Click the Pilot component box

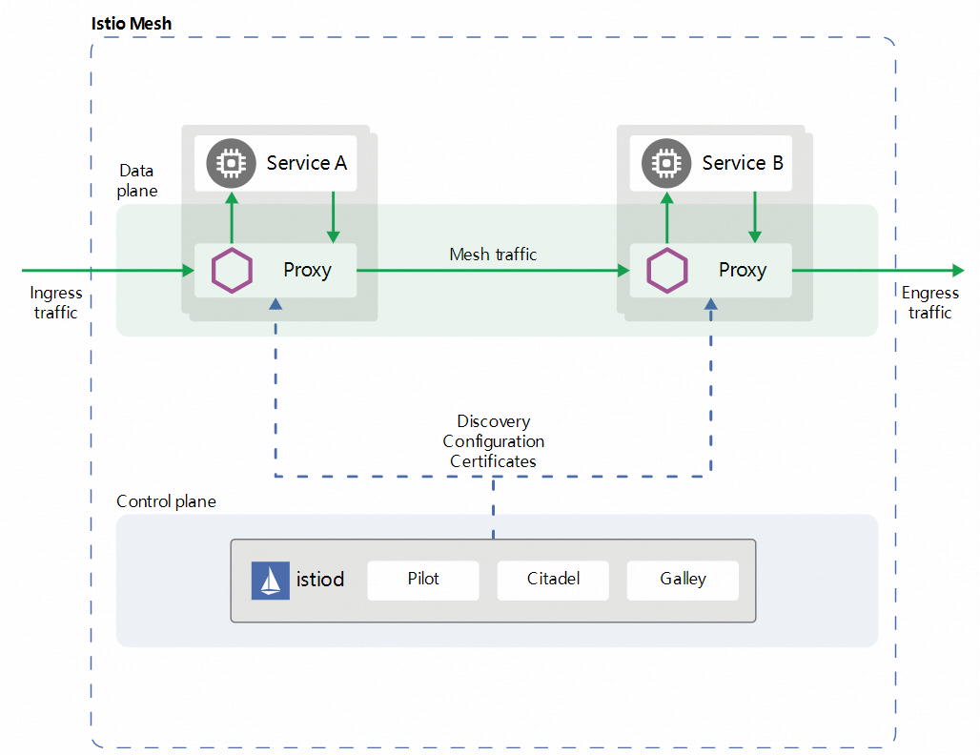(x=422, y=580)
